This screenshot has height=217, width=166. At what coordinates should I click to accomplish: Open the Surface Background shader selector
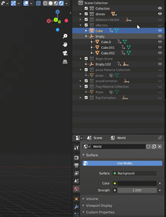(135, 173)
